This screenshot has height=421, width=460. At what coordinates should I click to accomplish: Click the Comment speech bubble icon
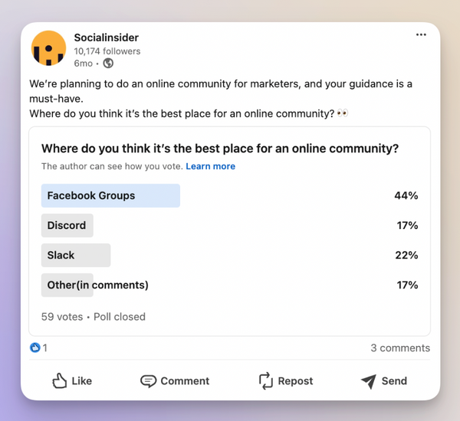(x=148, y=380)
